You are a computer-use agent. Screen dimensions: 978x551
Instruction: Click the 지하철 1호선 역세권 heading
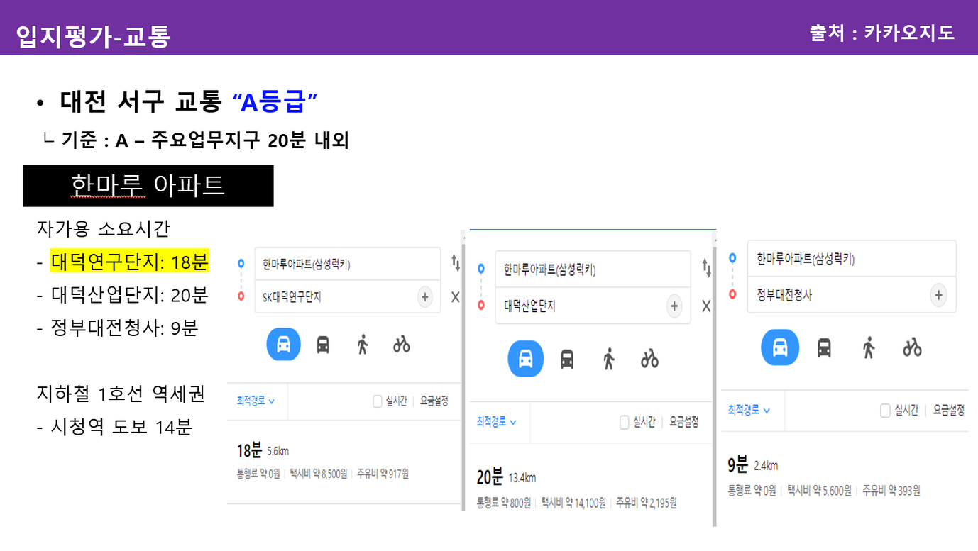[121, 394]
